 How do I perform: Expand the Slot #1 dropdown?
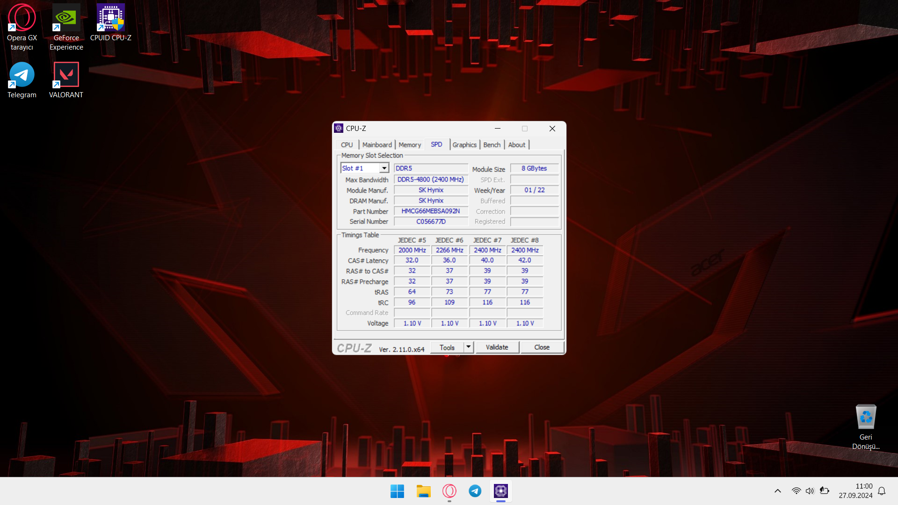point(384,168)
